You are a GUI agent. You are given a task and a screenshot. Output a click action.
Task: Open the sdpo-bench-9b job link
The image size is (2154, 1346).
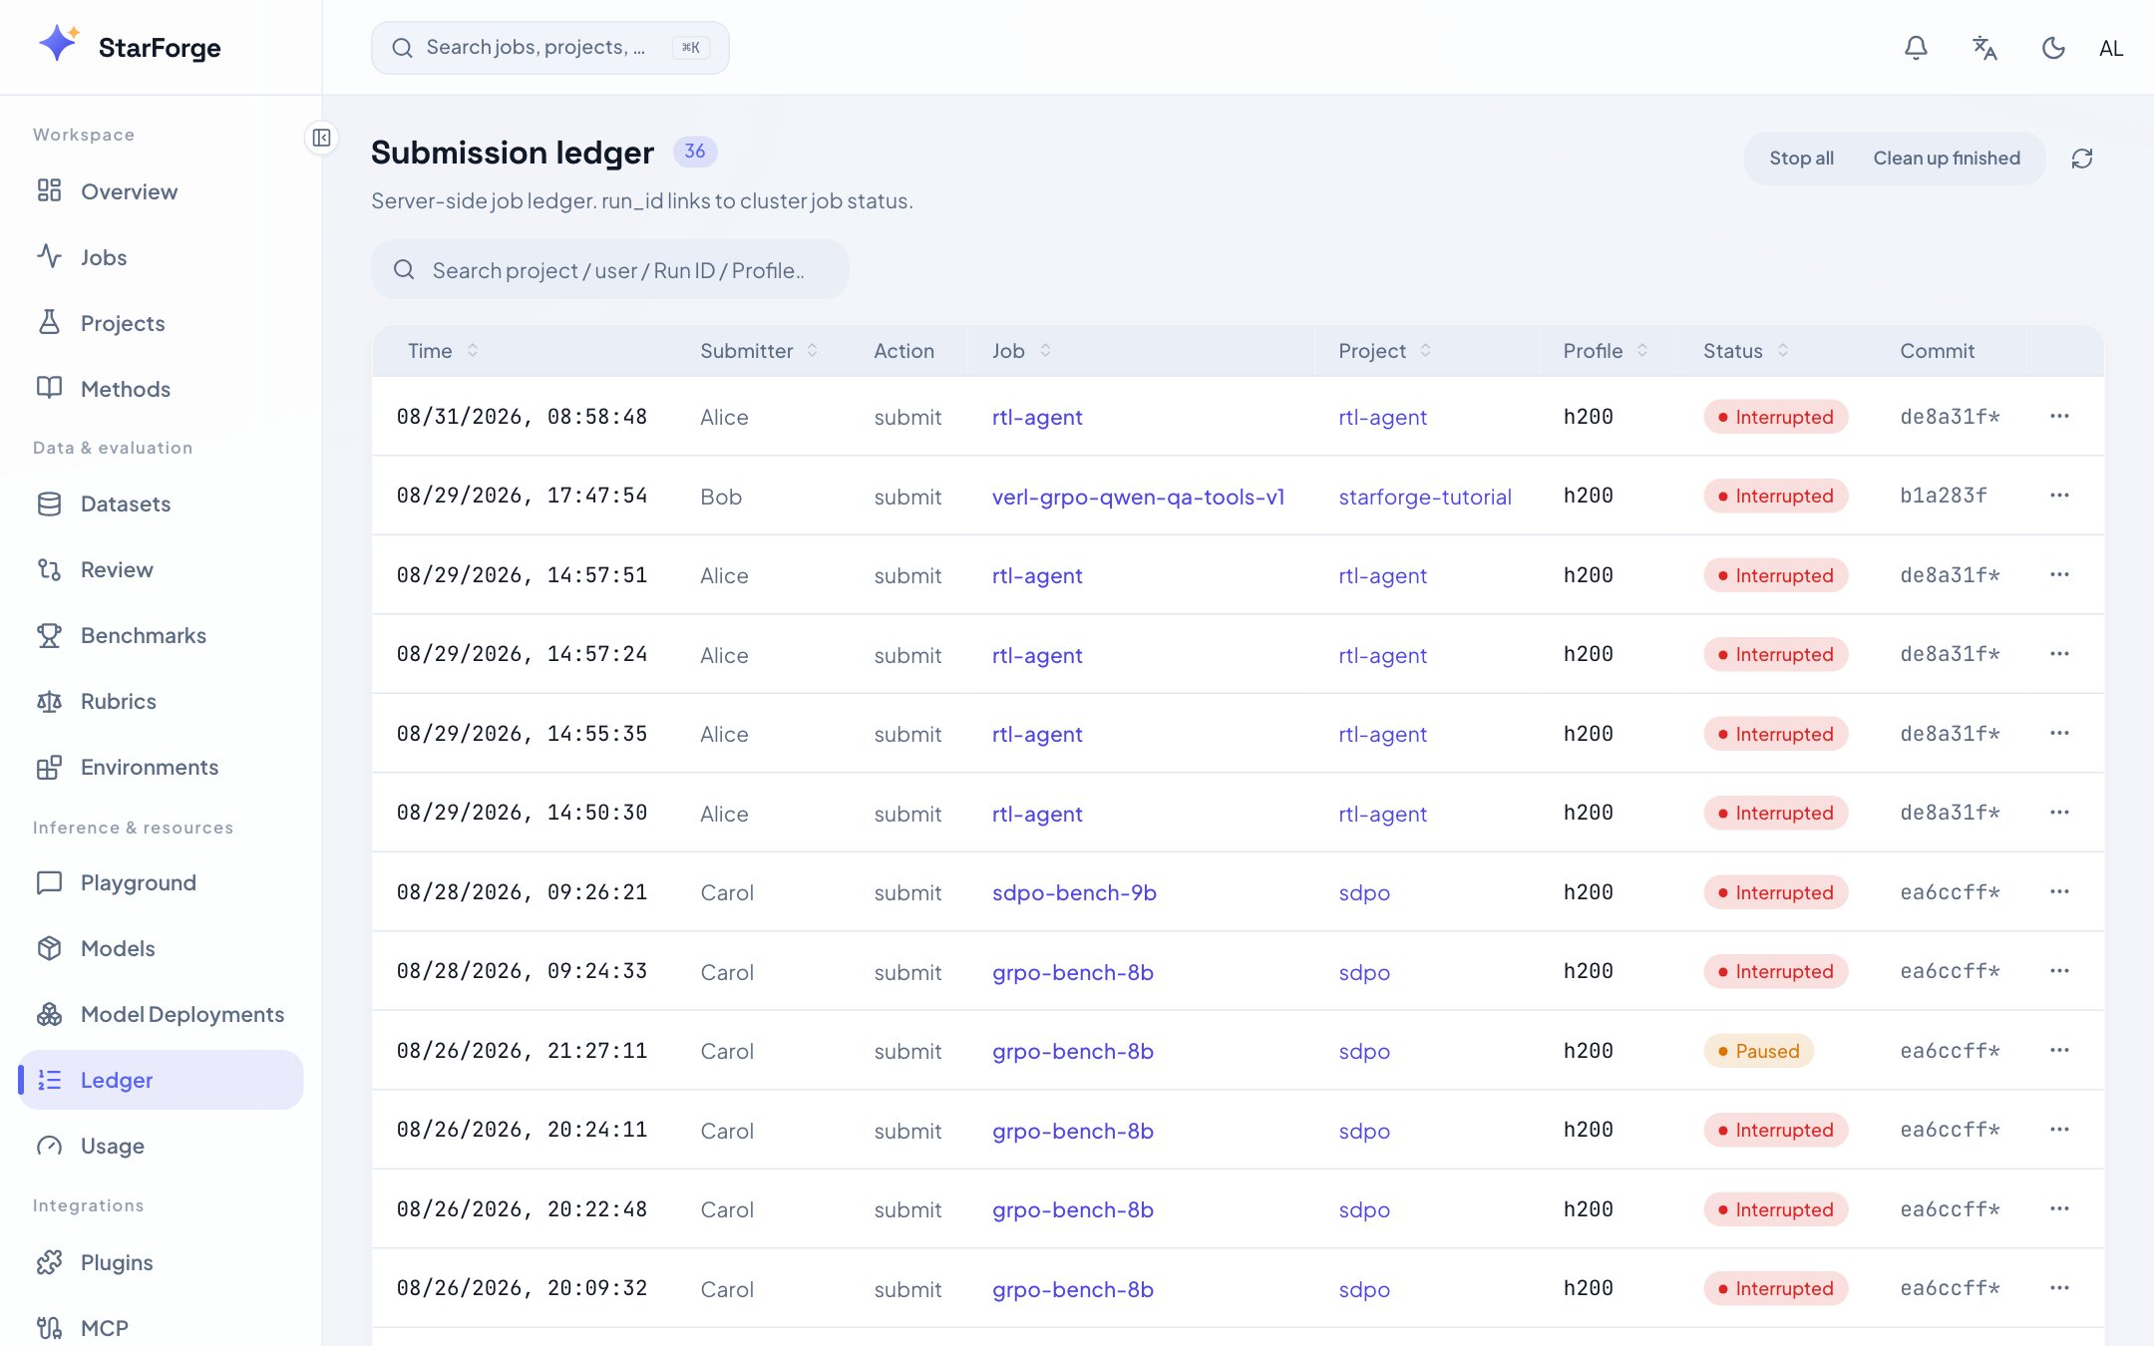tap(1074, 892)
